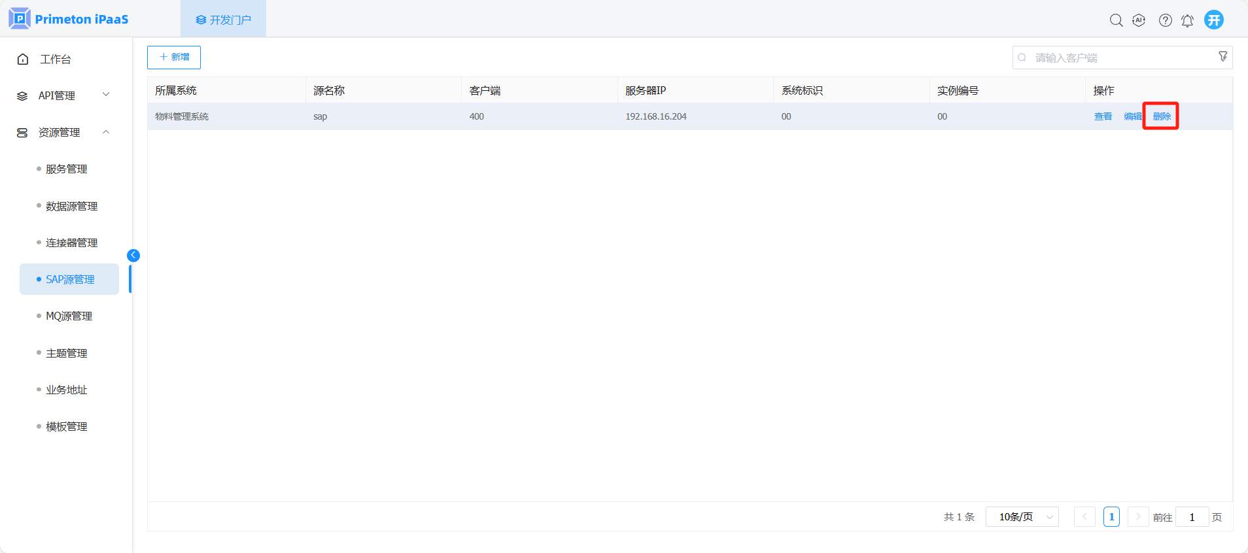Image resolution: width=1248 pixels, height=553 pixels.
Task: Click the search magnifier icon in header
Action: [1116, 20]
